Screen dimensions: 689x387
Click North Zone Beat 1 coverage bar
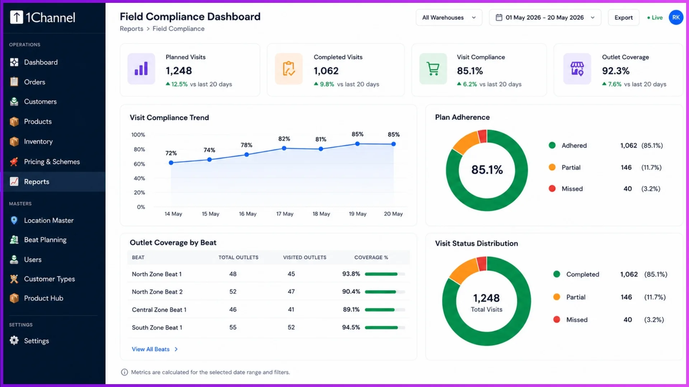[x=385, y=274]
